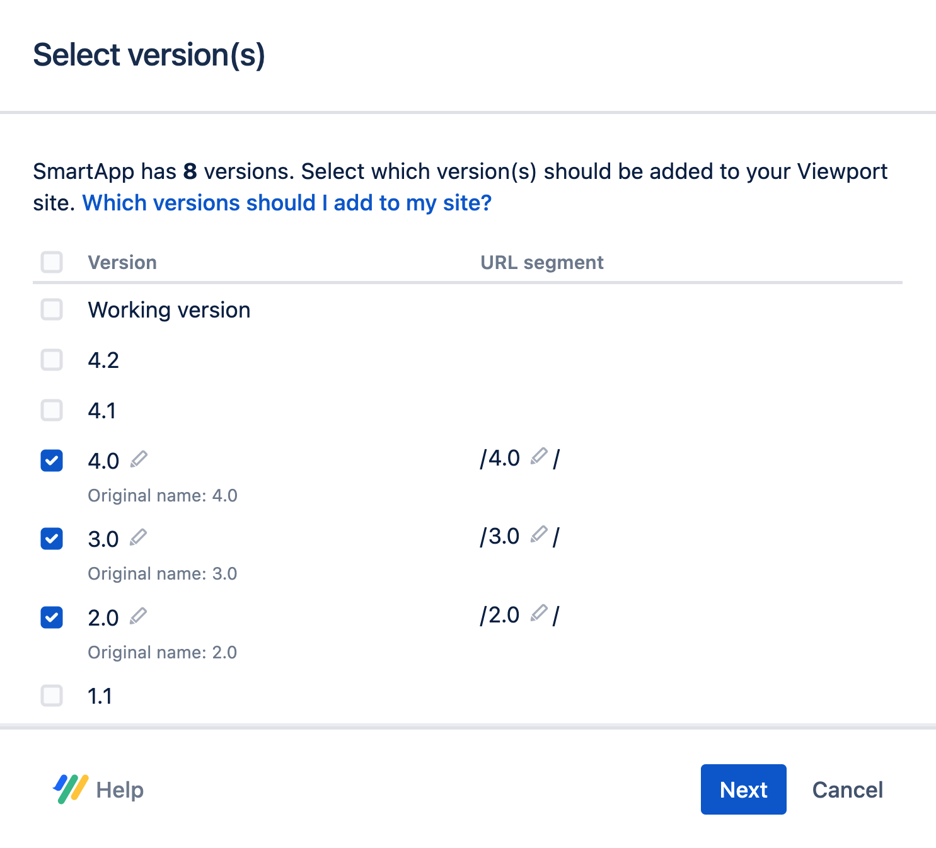The image size is (936, 848).
Task: Edit the 2.0 version name pencil icon
Action: (x=138, y=616)
